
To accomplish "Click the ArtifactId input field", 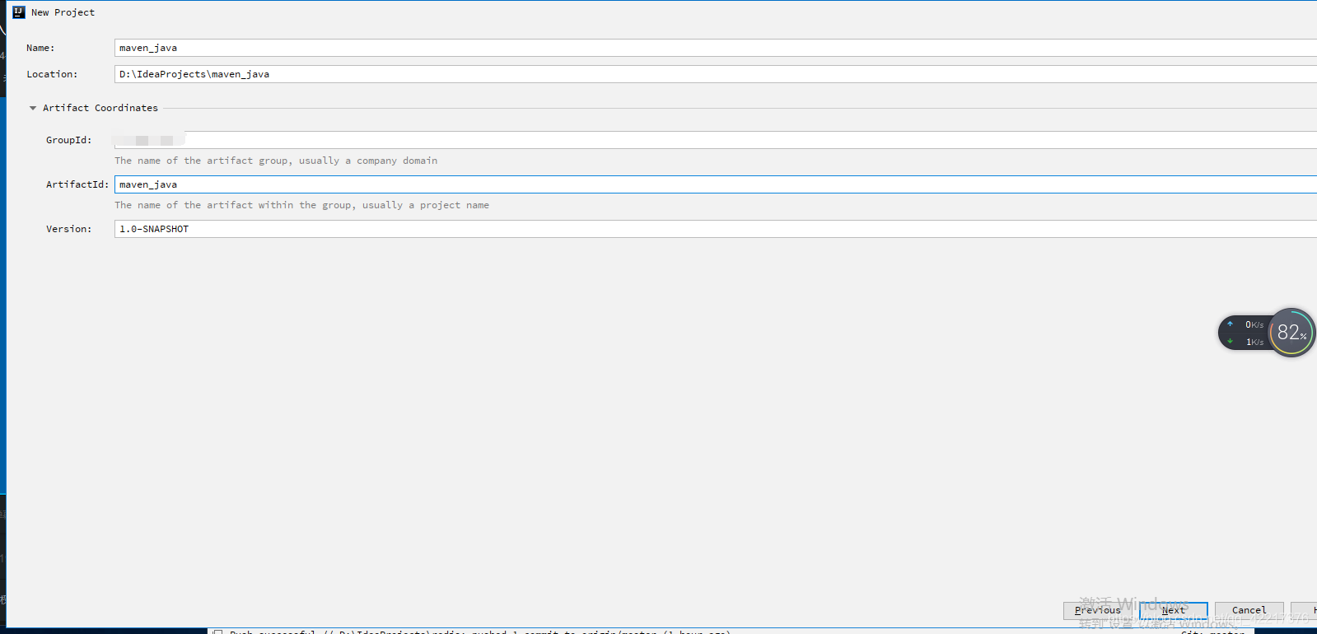I will tap(715, 184).
